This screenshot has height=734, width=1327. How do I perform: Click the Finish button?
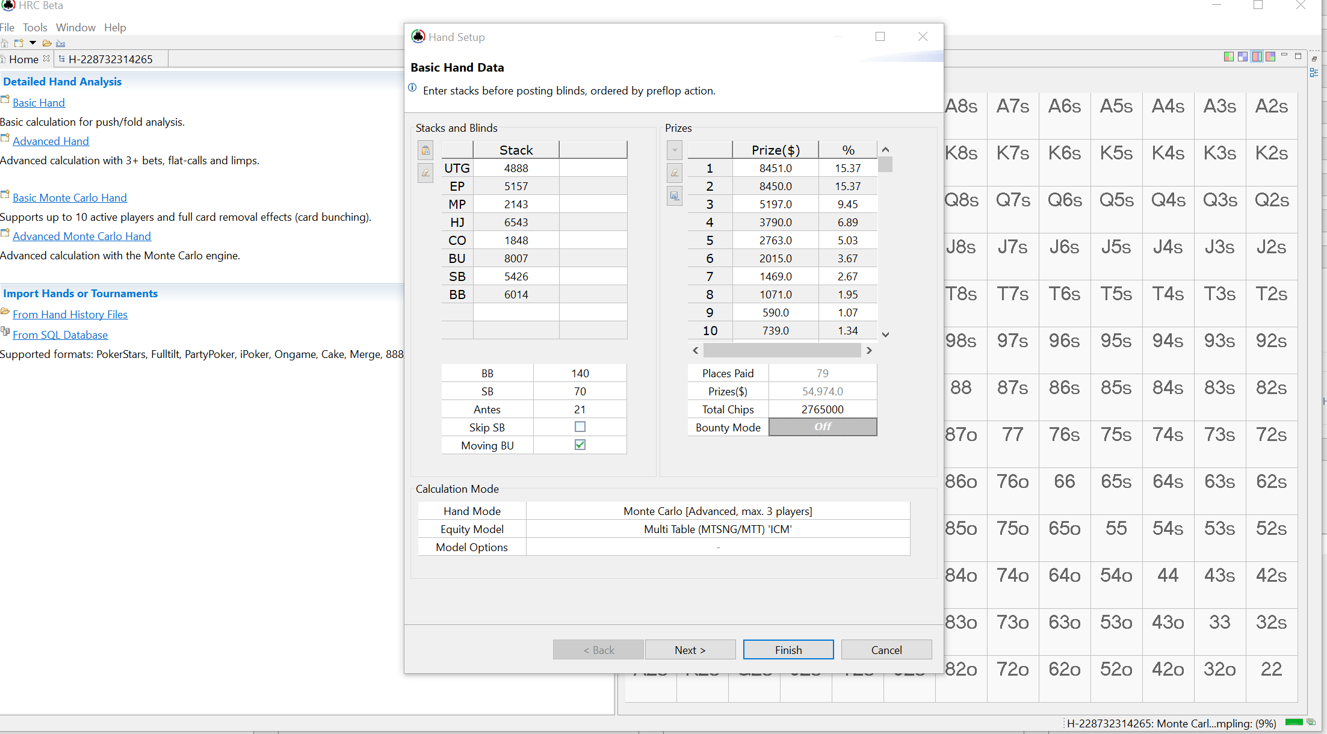(788, 650)
